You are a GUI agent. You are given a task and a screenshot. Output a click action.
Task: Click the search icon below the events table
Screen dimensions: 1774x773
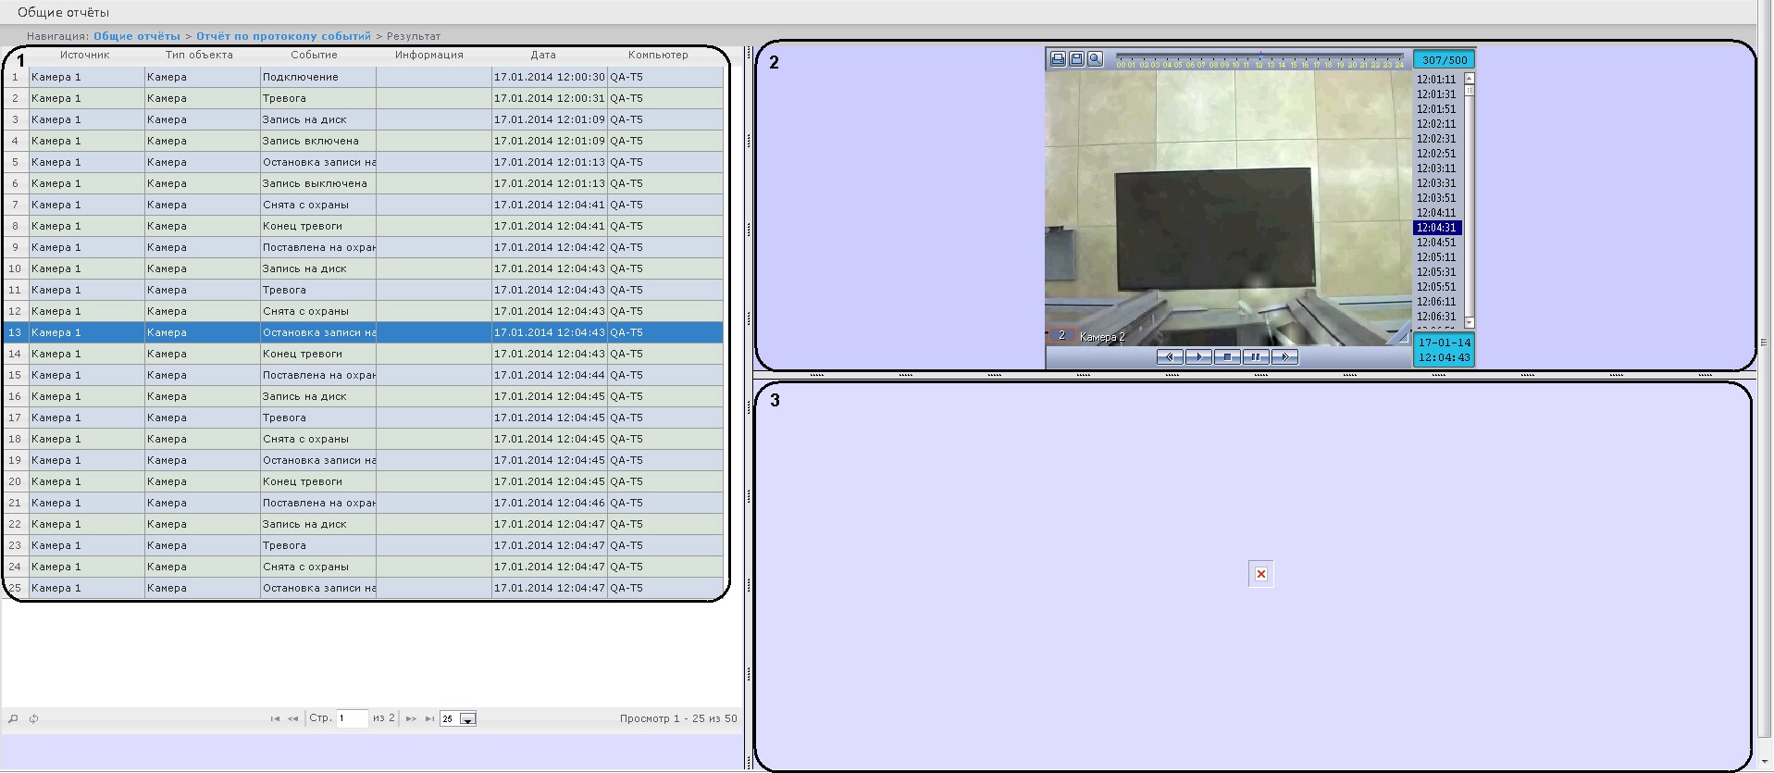point(13,719)
